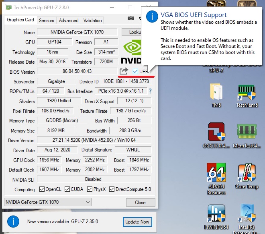Image resolution: width=265 pixels, height=234 pixels.
Task: Click the ROPs/TMUs 64 / 120 value
Action: tap(51, 91)
